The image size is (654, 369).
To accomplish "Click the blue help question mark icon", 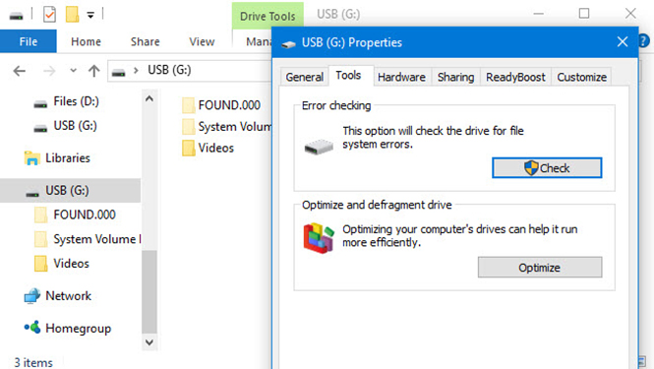I will [644, 41].
